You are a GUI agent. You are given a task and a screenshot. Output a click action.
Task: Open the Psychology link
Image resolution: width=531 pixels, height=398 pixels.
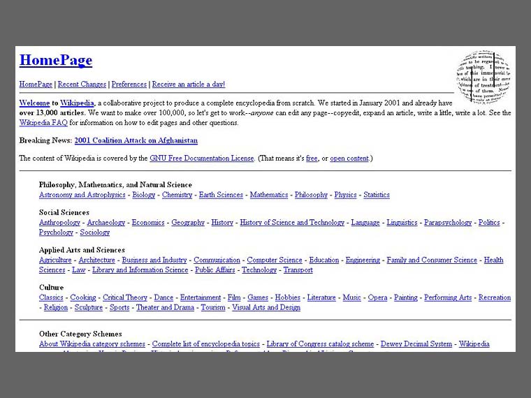[56, 233]
